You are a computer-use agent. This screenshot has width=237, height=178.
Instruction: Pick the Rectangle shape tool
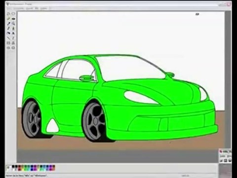coord(8,43)
